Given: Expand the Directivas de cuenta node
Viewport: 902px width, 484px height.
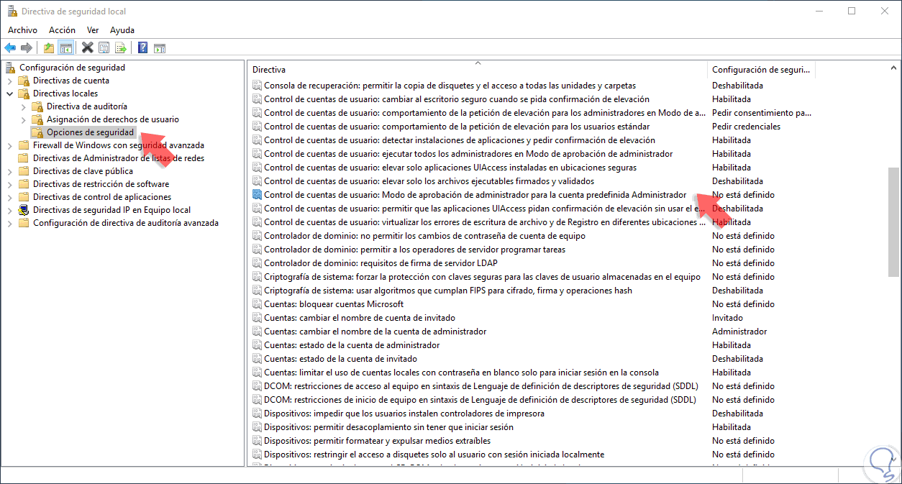Looking at the screenshot, I should point(9,81).
